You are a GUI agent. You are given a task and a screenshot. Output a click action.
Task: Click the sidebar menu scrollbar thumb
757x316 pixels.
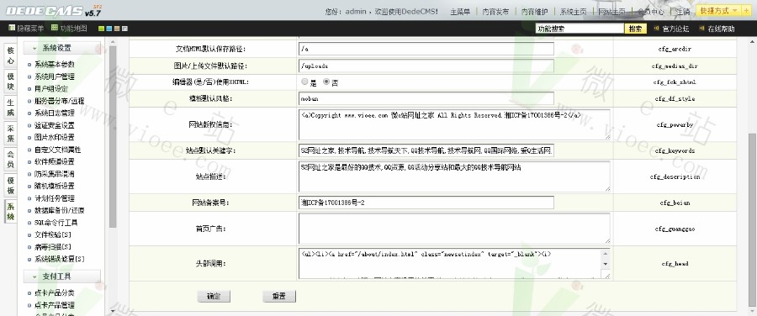(113, 136)
